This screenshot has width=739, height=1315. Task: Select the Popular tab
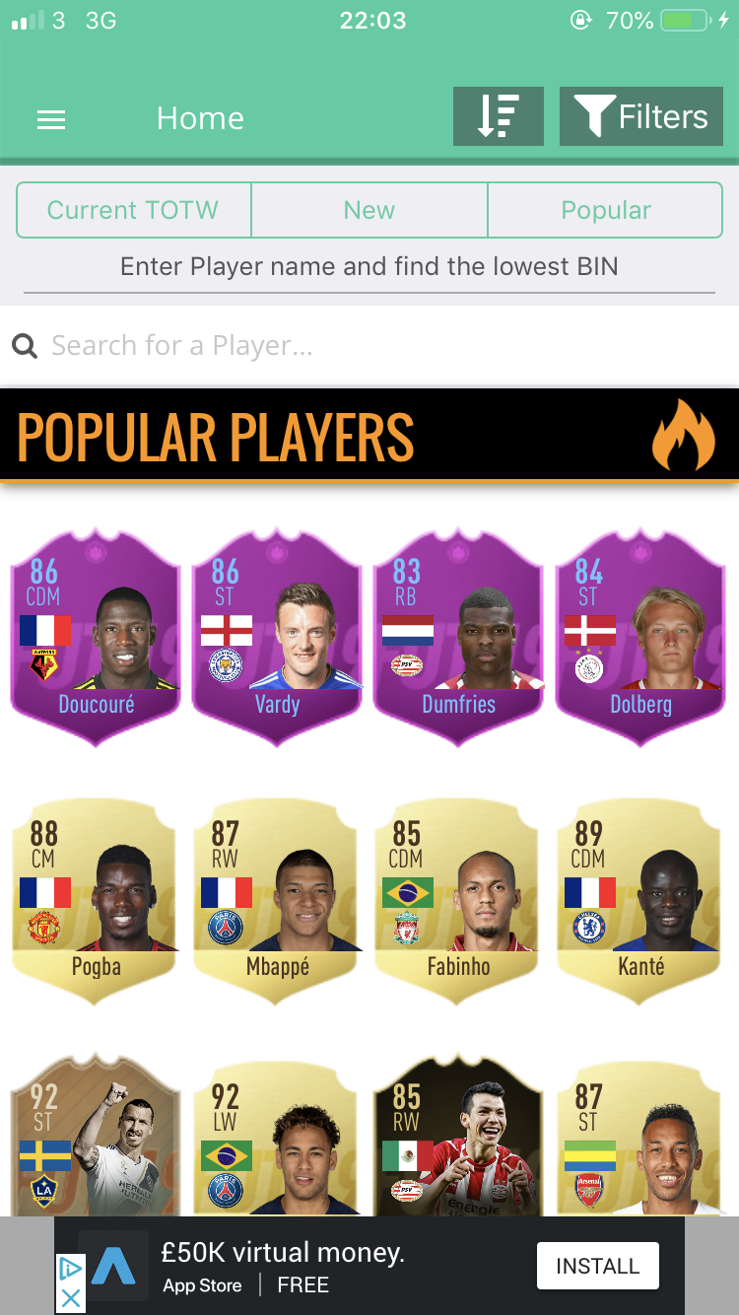tap(606, 210)
